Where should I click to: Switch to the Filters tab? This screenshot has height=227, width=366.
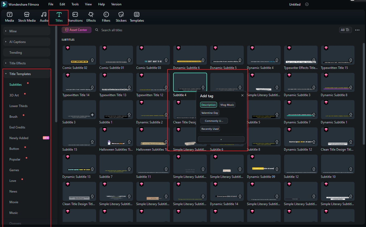(x=106, y=17)
